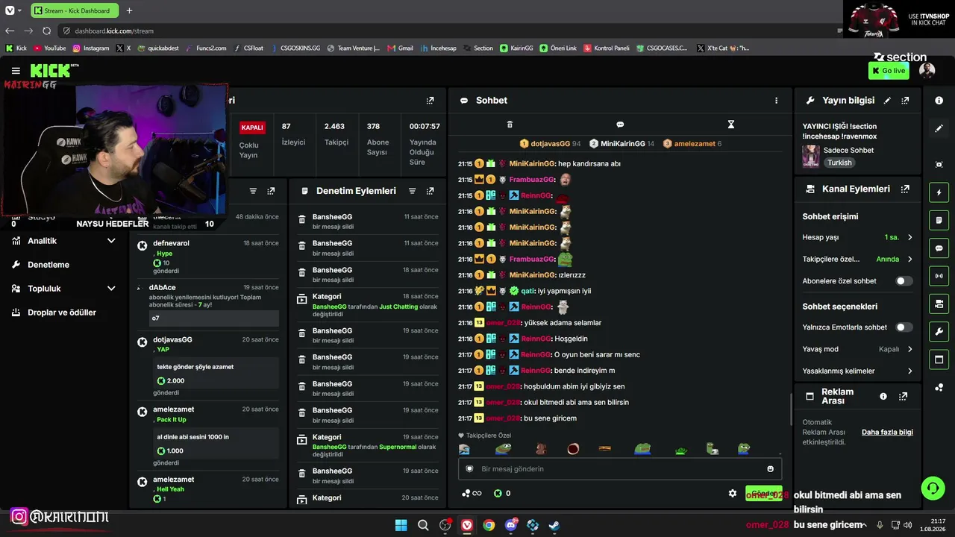This screenshot has height=537, width=955.
Task: Open the hamburger menu beside the Kick logo
Action: (x=16, y=71)
